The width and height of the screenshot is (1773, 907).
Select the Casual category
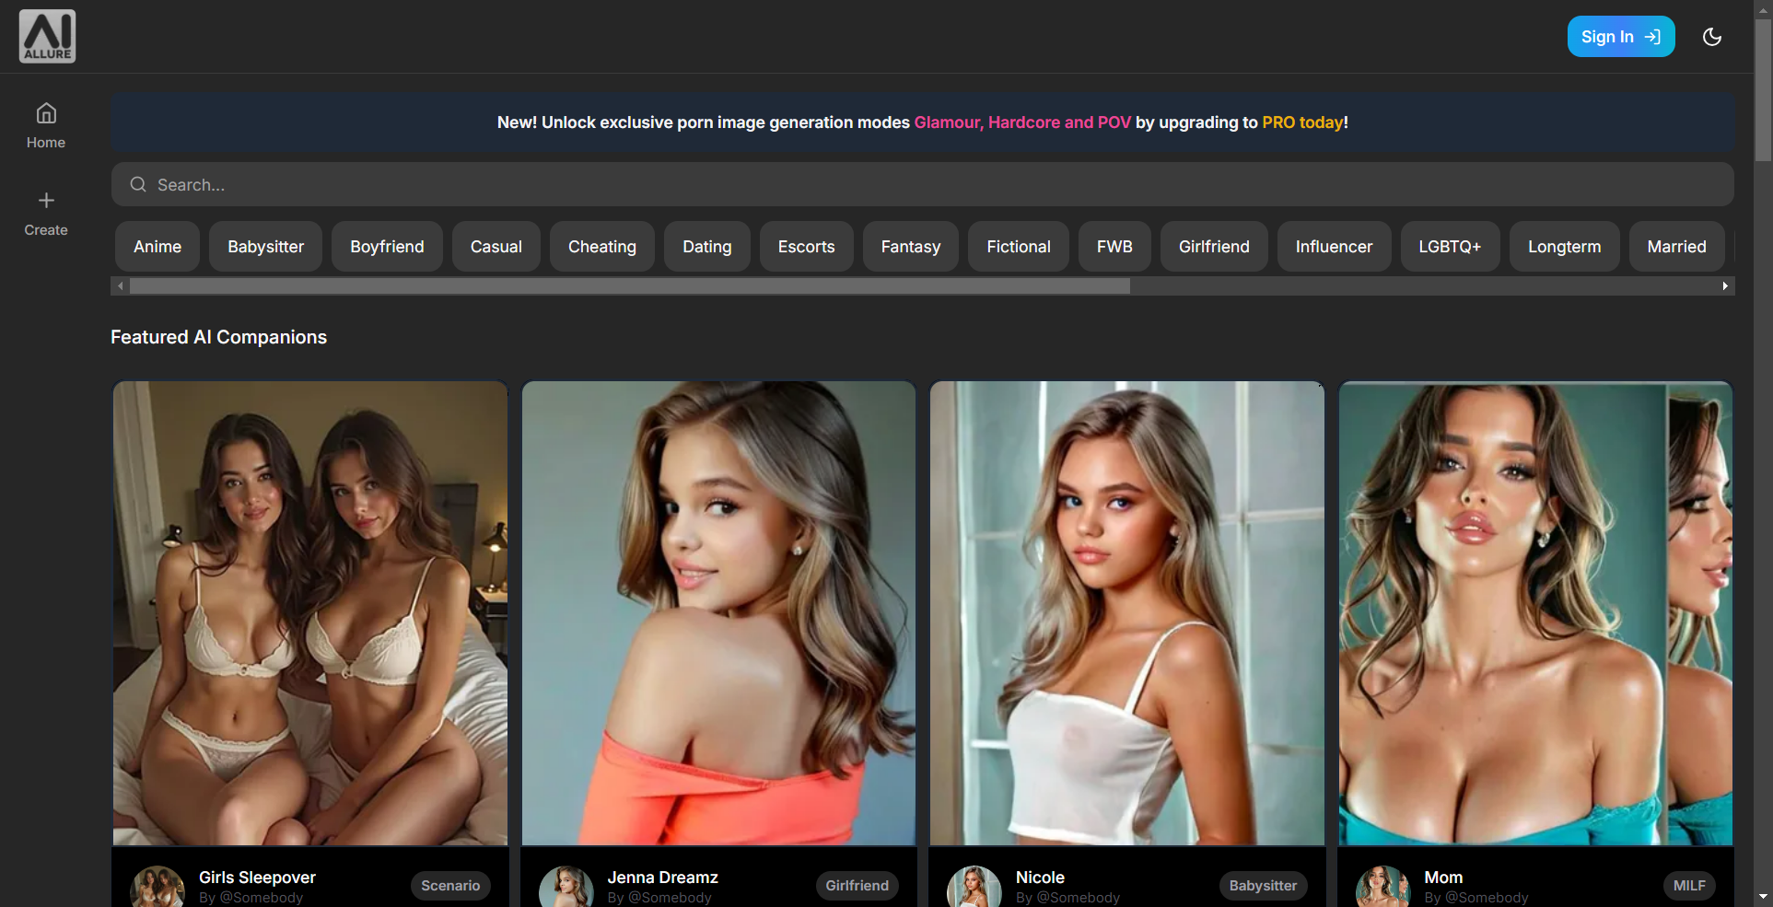click(496, 247)
